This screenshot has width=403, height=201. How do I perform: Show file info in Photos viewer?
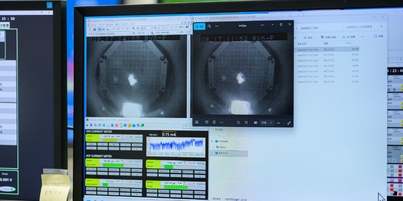[214, 123]
